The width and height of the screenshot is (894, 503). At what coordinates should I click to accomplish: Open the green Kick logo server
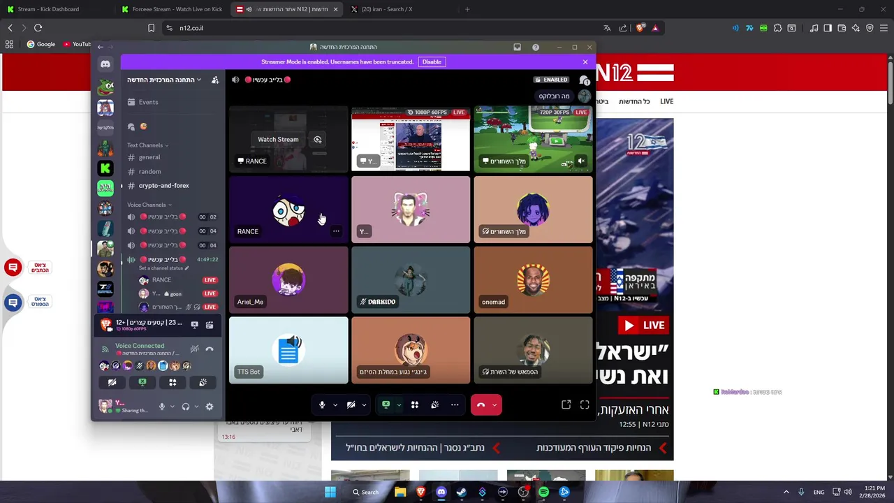[x=105, y=168]
